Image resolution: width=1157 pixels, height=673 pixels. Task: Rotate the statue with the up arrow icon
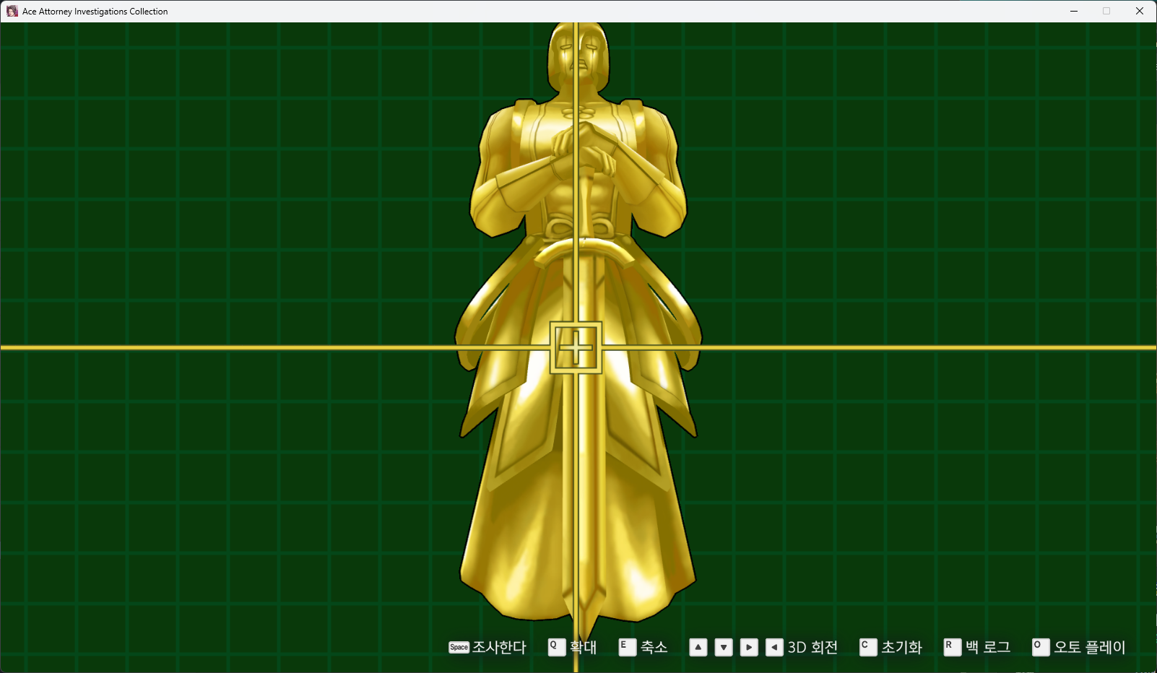click(698, 647)
